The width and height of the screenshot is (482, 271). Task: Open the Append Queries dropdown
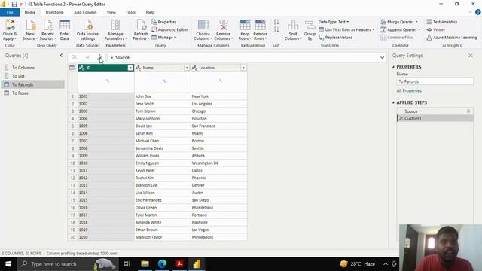(x=401, y=30)
